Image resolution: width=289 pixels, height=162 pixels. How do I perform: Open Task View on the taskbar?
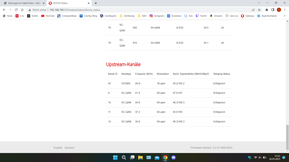pyautogui.click(x=132, y=157)
